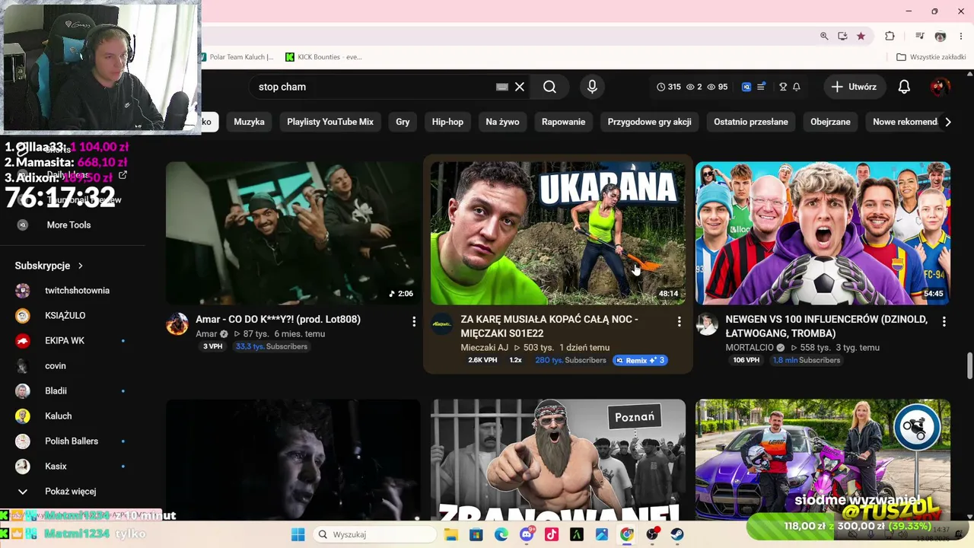974x548 pixels.
Task: Play NEWGEN VS 100 INFLUENCERÓW thumbnail
Action: pyautogui.click(x=823, y=233)
